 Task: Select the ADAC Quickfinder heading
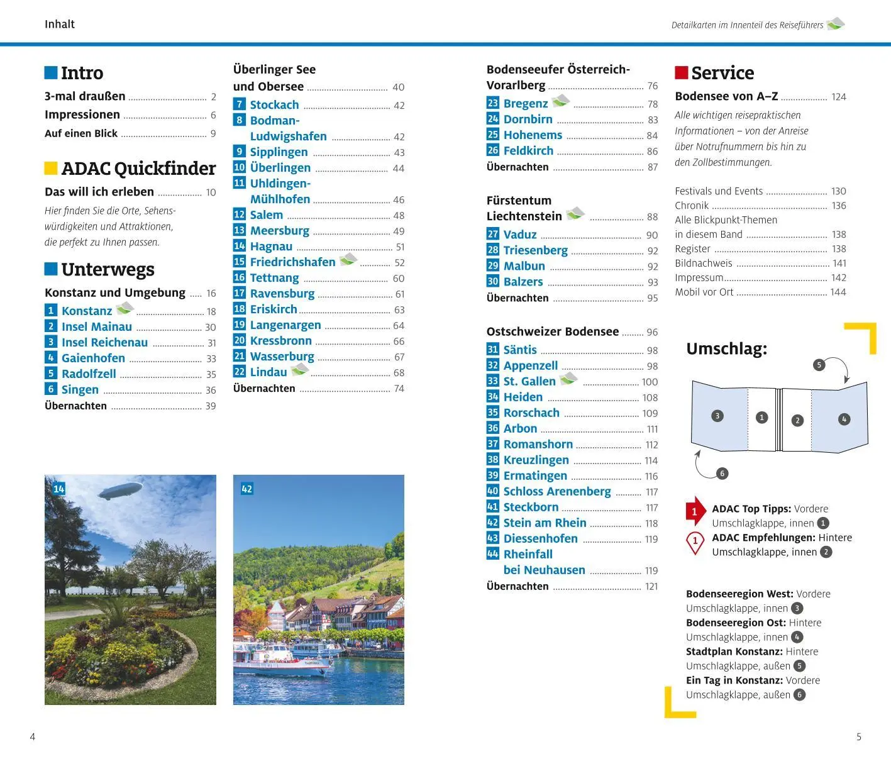tap(138, 169)
